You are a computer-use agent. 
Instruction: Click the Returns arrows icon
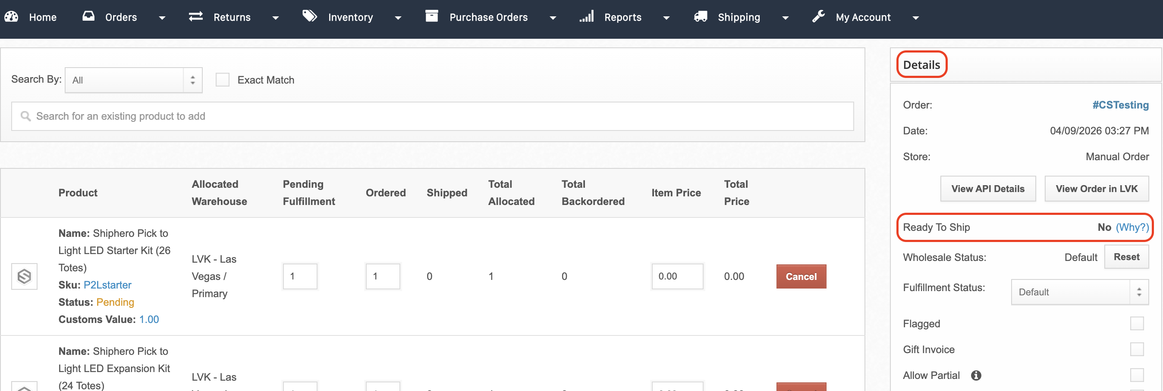[x=195, y=17]
